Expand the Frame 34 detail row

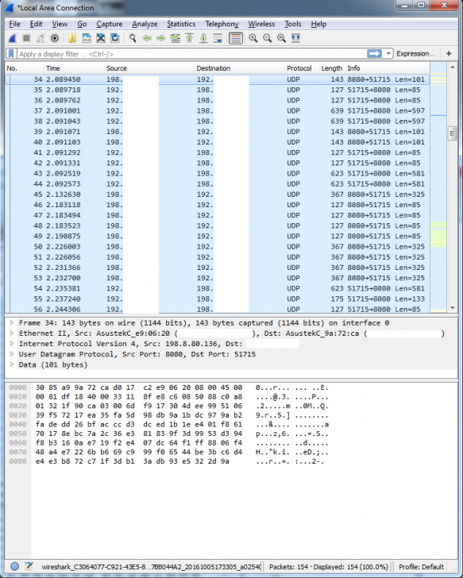(x=12, y=322)
